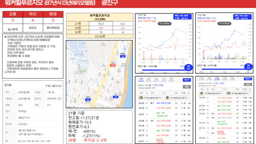The image size is (256, 144).
Task: Click the 23.03 전세 4억 8,500 row
Action: point(164,126)
